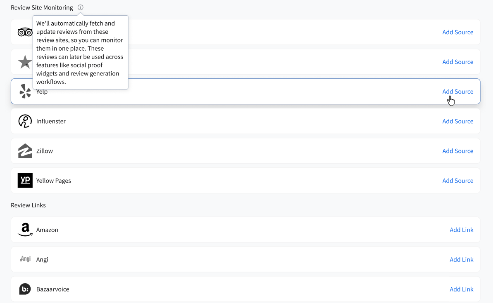
Task: Select the Influenster label text
Action: pyautogui.click(x=51, y=121)
